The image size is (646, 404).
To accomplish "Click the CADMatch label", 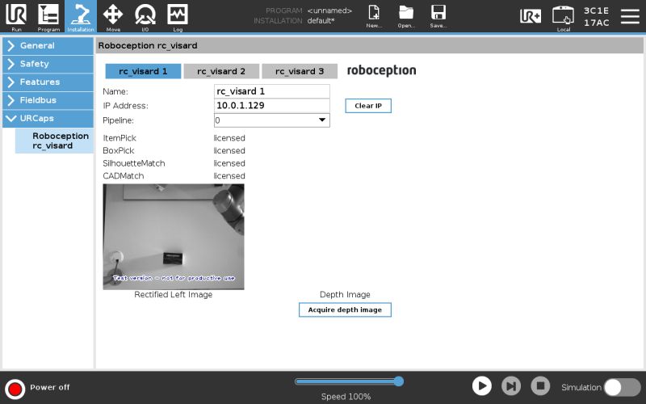I will click(124, 176).
